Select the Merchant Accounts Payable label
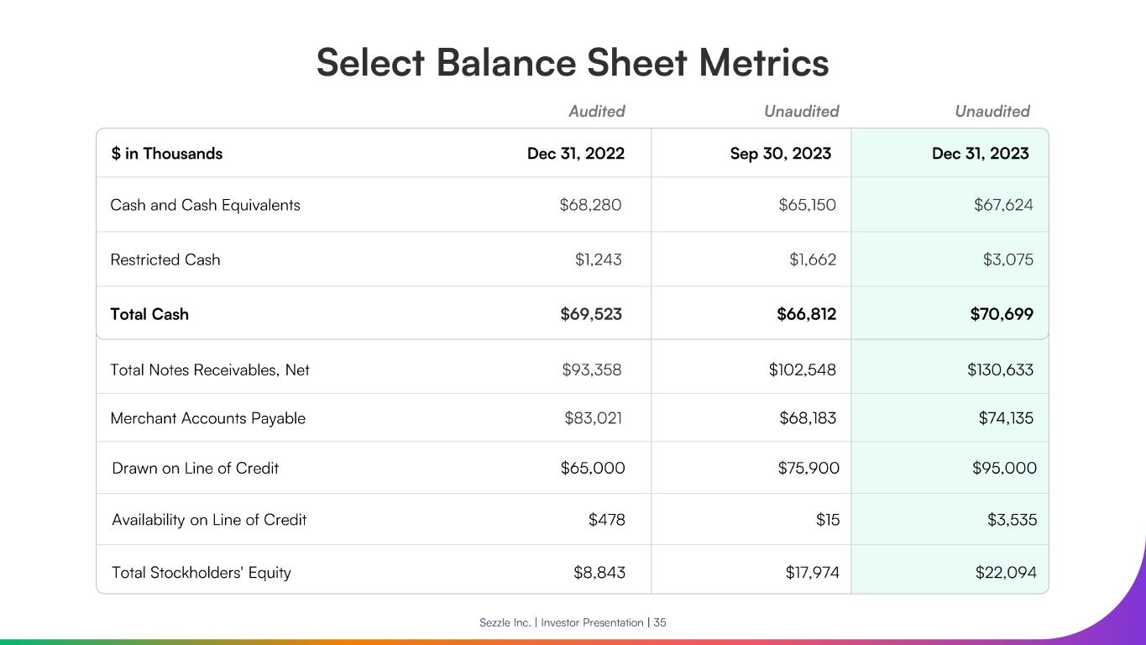Viewport: 1146px width, 645px height. coord(208,418)
